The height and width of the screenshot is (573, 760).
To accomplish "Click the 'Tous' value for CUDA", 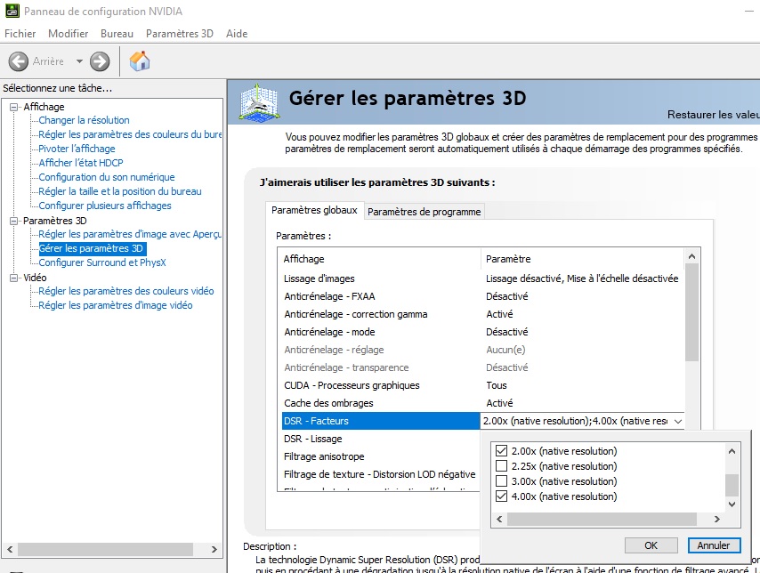I will (x=497, y=385).
